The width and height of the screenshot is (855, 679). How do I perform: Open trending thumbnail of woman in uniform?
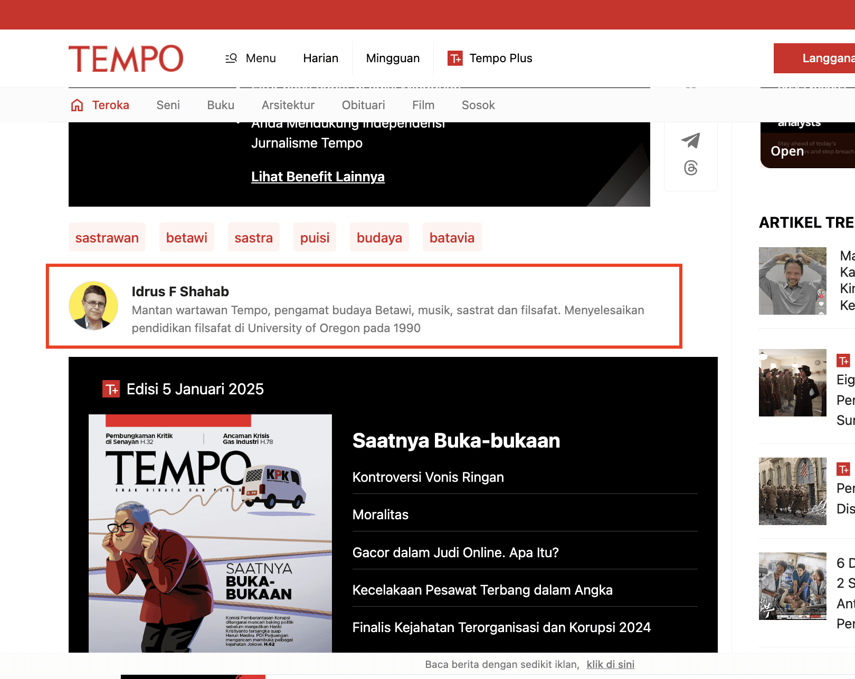pyautogui.click(x=793, y=383)
